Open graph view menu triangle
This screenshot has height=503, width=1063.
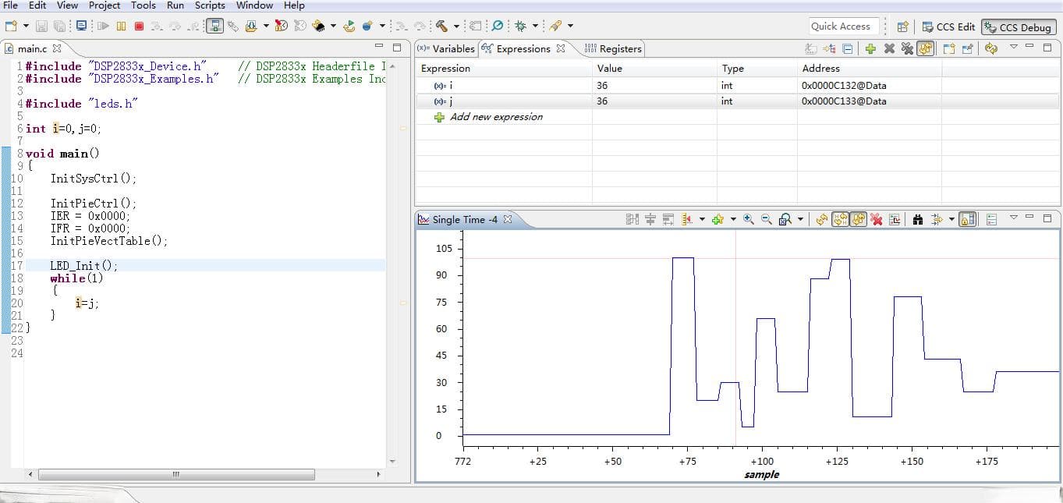[1014, 218]
